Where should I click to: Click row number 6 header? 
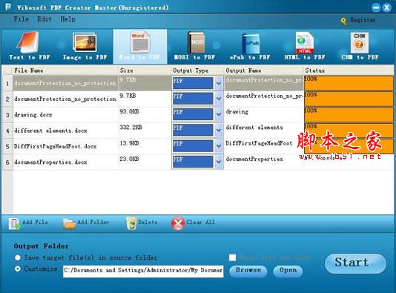[x=7, y=162]
